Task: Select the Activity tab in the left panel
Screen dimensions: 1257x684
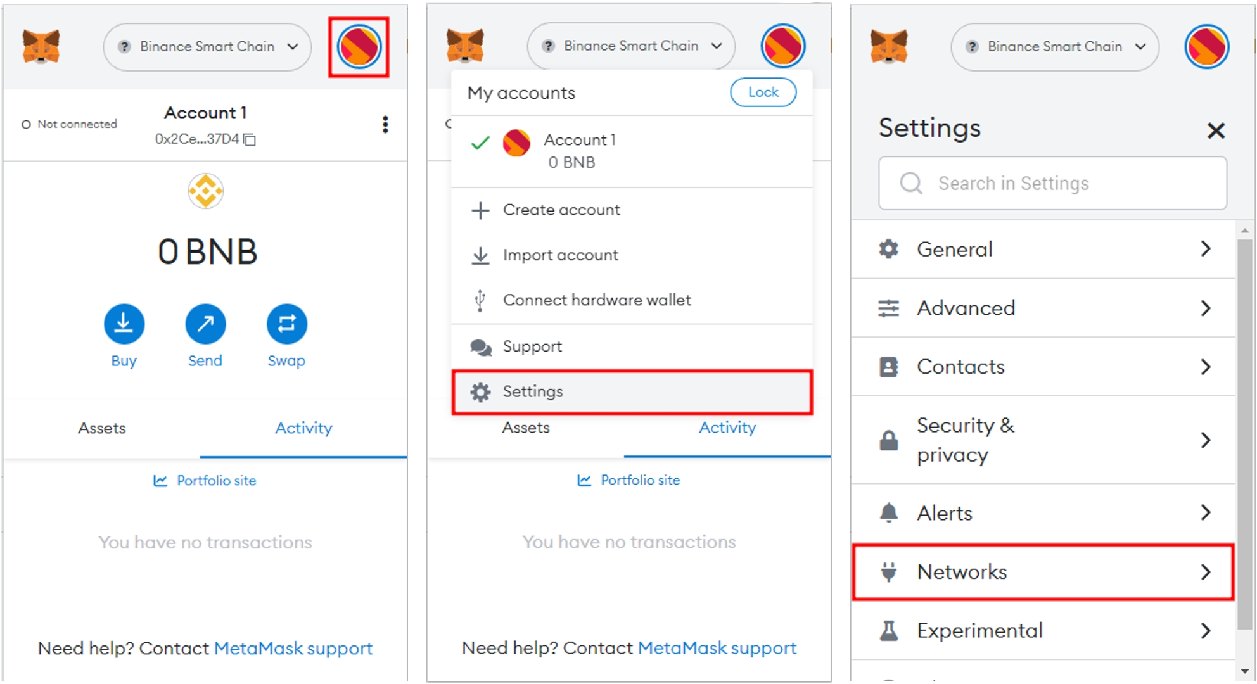Action: pyautogui.click(x=303, y=428)
